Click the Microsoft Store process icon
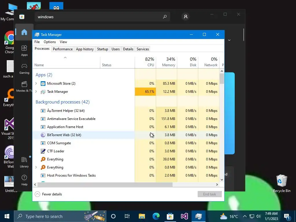Screen dimensions: 296x222 point(43,84)
